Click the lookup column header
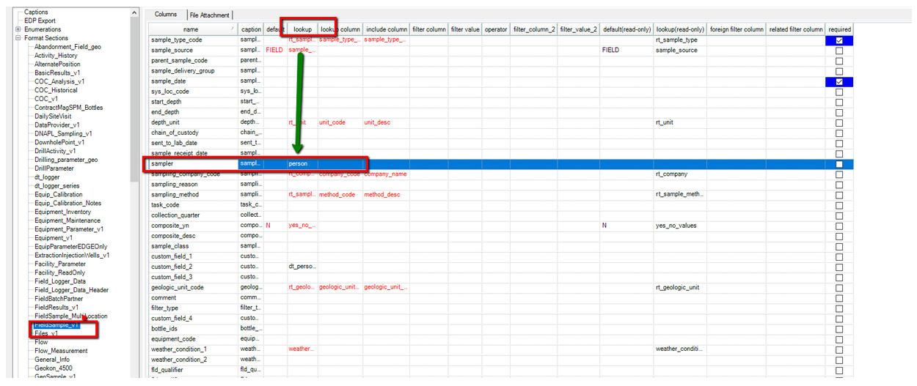This screenshot has width=917, height=386. 302,29
